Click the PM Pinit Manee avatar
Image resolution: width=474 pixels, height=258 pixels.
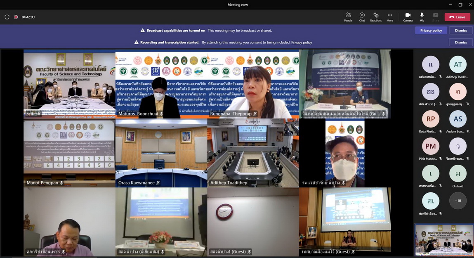click(430, 147)
